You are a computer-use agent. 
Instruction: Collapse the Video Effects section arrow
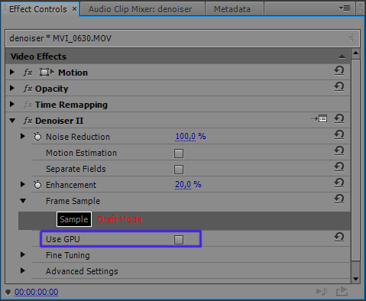[x=342, y=57]
